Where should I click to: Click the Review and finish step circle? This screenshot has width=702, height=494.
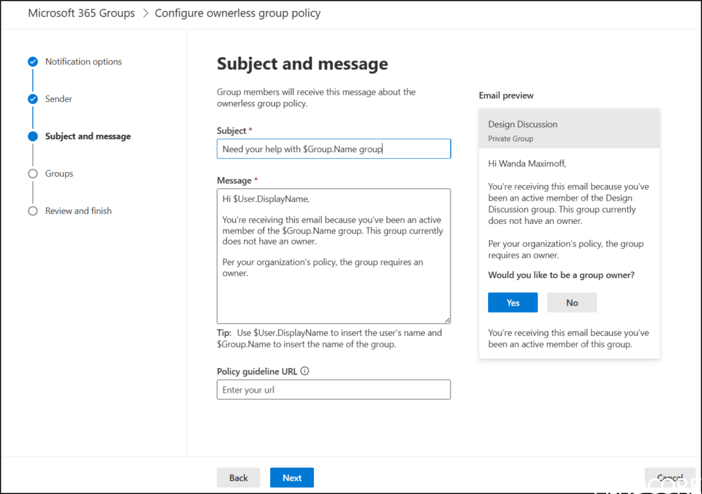point(33,211)
